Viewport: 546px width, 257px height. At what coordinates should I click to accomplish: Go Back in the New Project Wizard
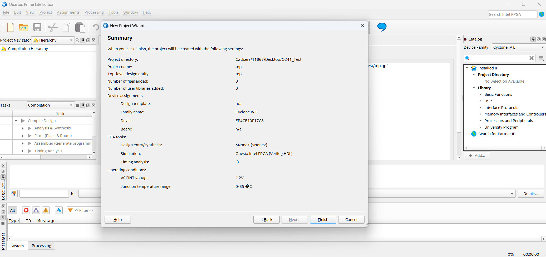click(266, 220)
